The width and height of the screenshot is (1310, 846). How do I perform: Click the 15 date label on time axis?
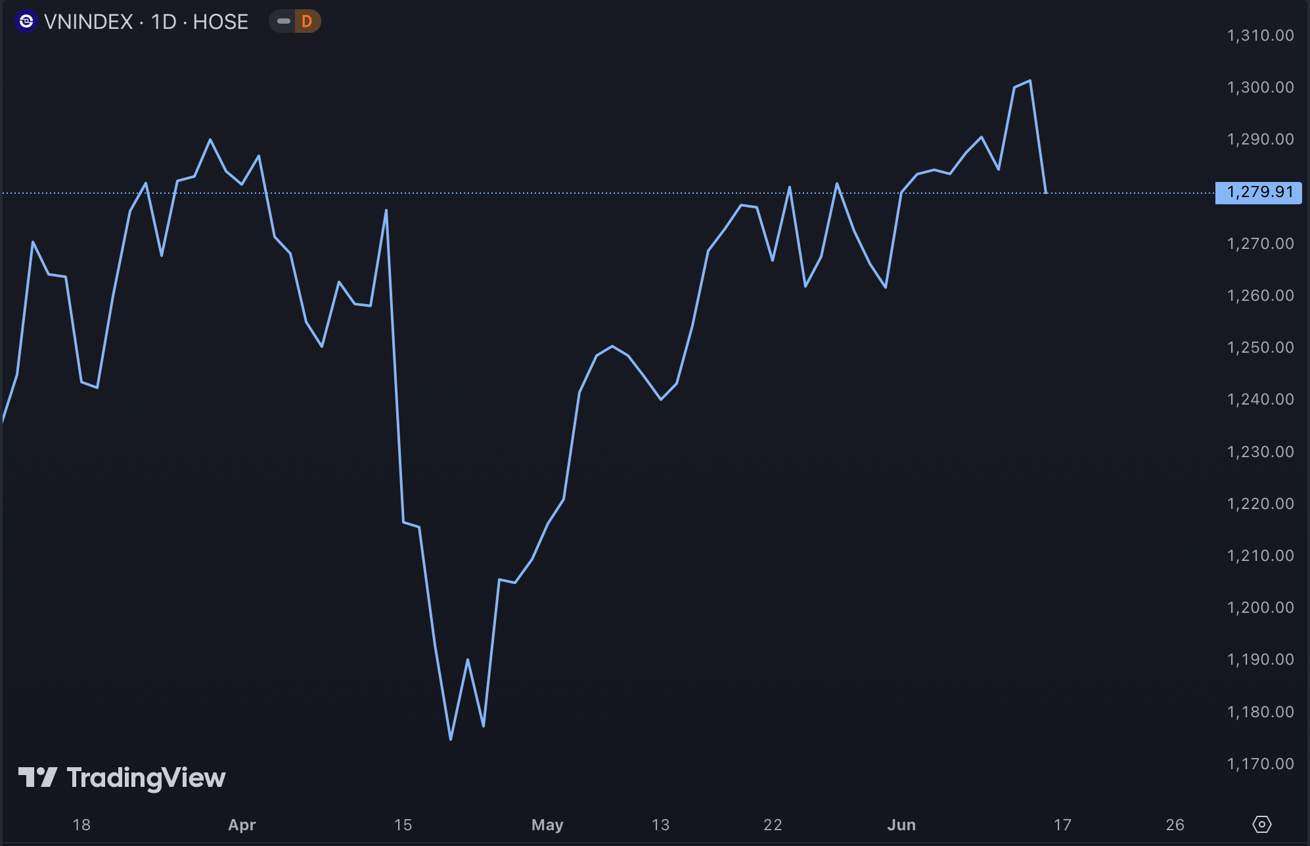[403, 825]
